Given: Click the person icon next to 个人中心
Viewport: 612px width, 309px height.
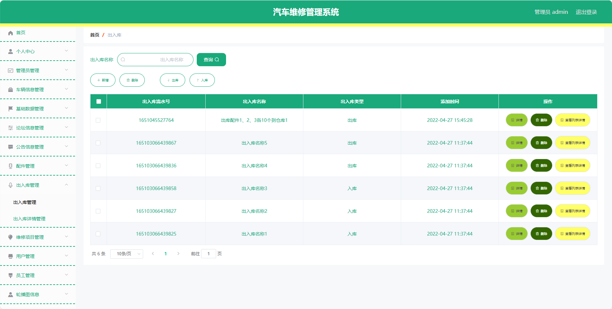Looking at the screenshot, I should click(11, 52).
